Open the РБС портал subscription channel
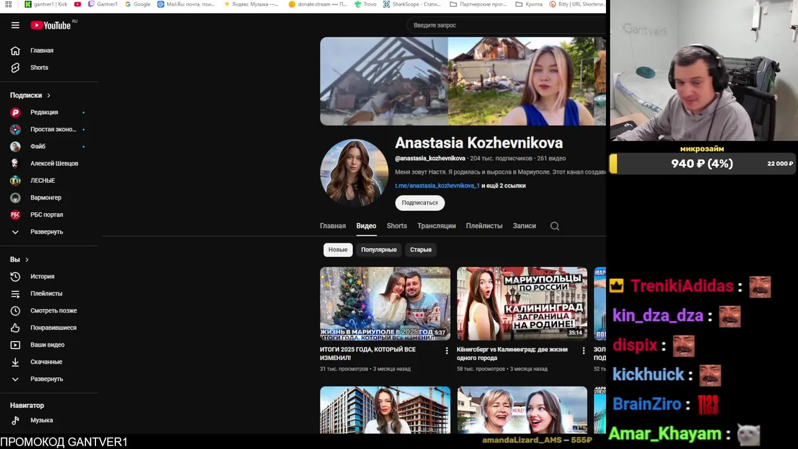 coord(47,215)
